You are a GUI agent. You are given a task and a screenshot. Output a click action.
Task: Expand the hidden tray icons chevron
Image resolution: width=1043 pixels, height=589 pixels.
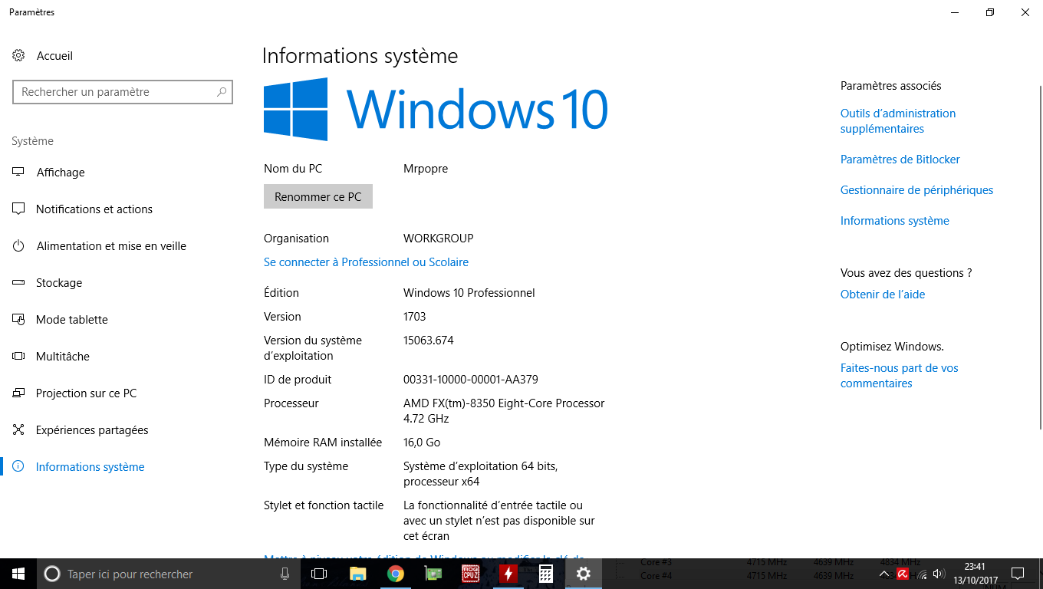point(884,574)
